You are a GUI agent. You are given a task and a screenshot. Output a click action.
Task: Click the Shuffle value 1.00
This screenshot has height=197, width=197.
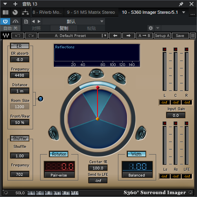coord(20,156)
